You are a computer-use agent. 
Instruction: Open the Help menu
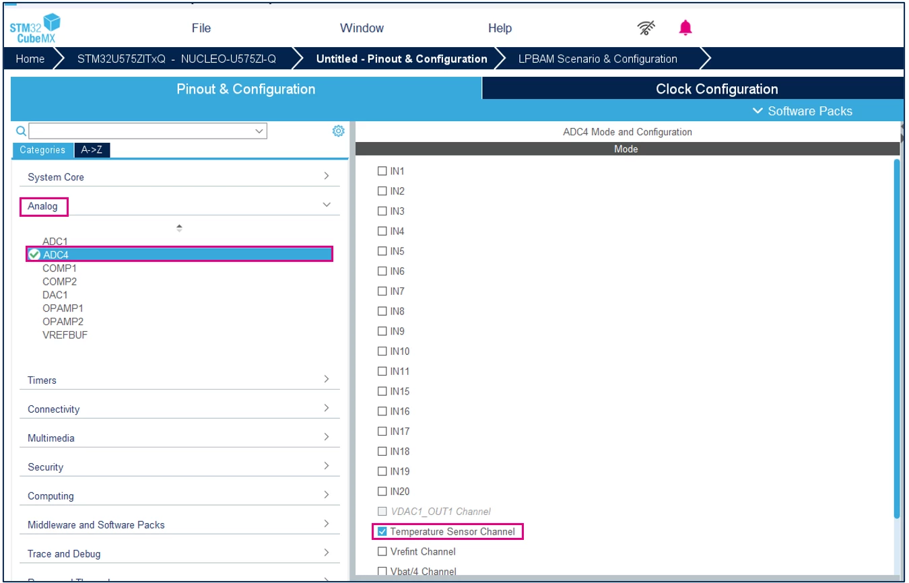coord(500,28)
